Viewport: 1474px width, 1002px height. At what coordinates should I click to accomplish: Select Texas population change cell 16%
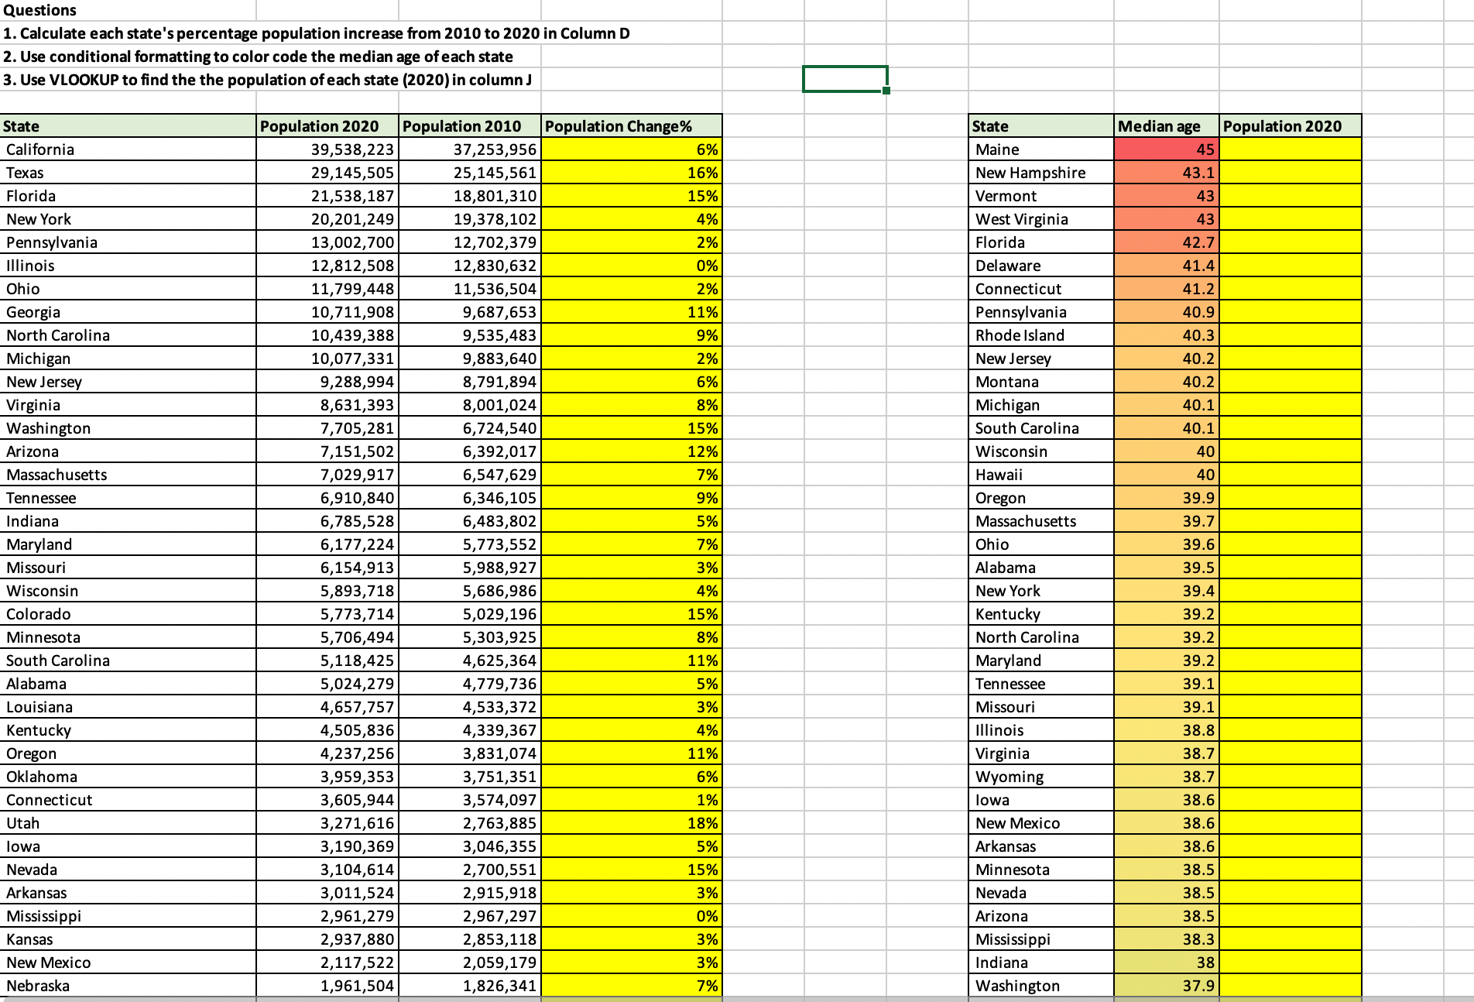tap(632, 172)
